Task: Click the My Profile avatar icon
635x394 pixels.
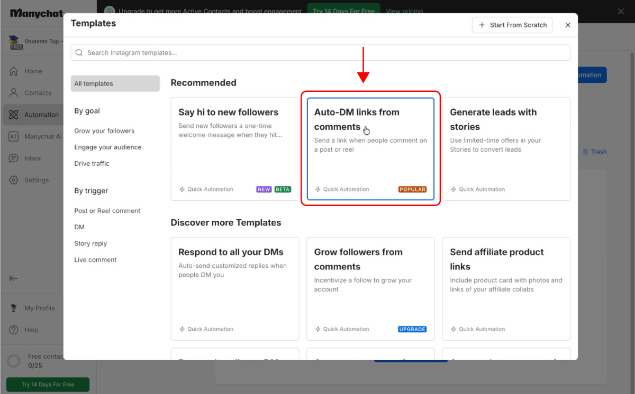Action: click(14, 308)
